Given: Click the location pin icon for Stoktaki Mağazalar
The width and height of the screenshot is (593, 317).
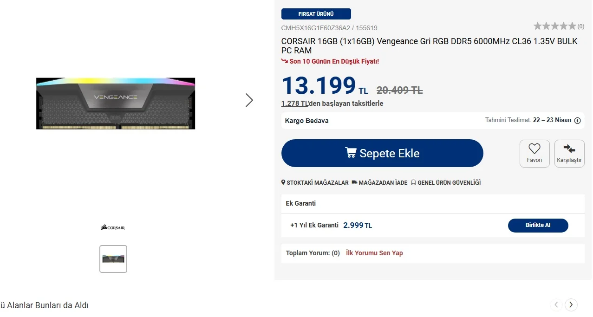Looking at the screenshot, I should [283, 182].
